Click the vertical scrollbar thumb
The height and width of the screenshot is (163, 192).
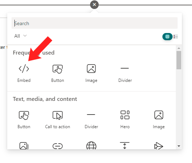[179, 60]
